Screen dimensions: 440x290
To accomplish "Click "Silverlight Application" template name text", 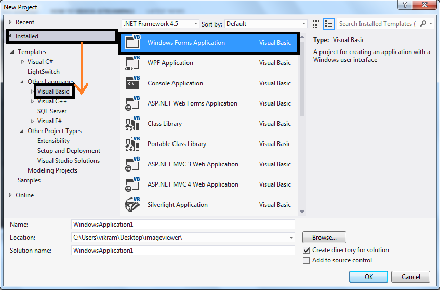I will [178, 205].
